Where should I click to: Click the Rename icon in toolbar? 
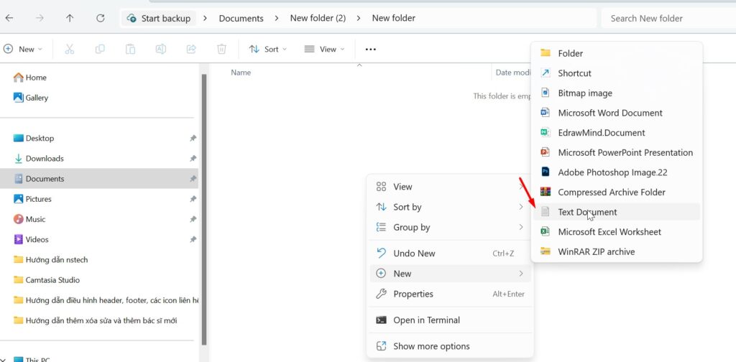coord(161,49)
